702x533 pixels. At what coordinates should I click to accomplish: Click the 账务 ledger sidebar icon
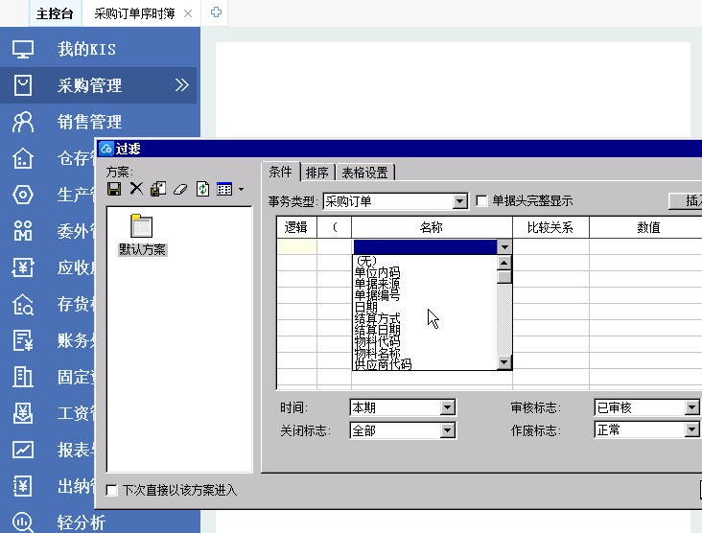pos(23,340)
